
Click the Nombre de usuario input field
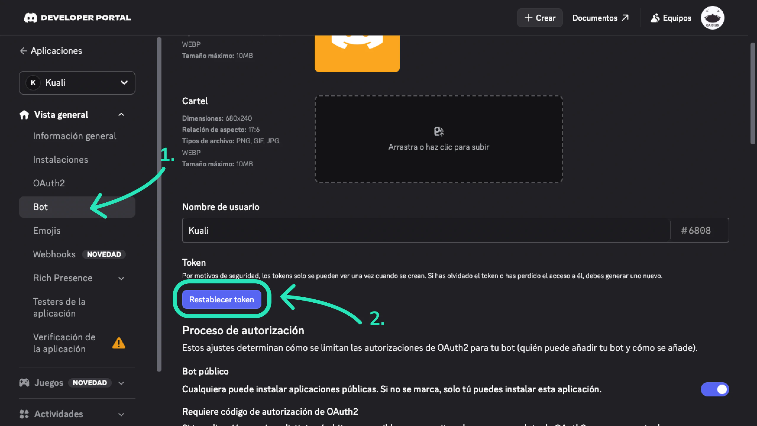tap(426, 230)
